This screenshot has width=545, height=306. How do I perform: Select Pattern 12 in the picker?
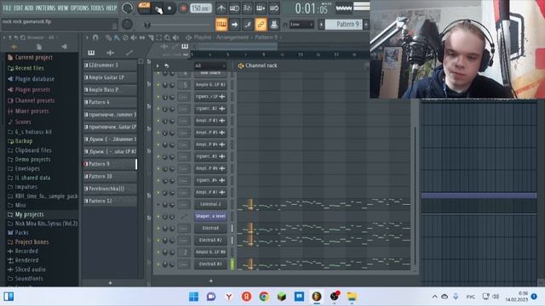click(110, 201)
